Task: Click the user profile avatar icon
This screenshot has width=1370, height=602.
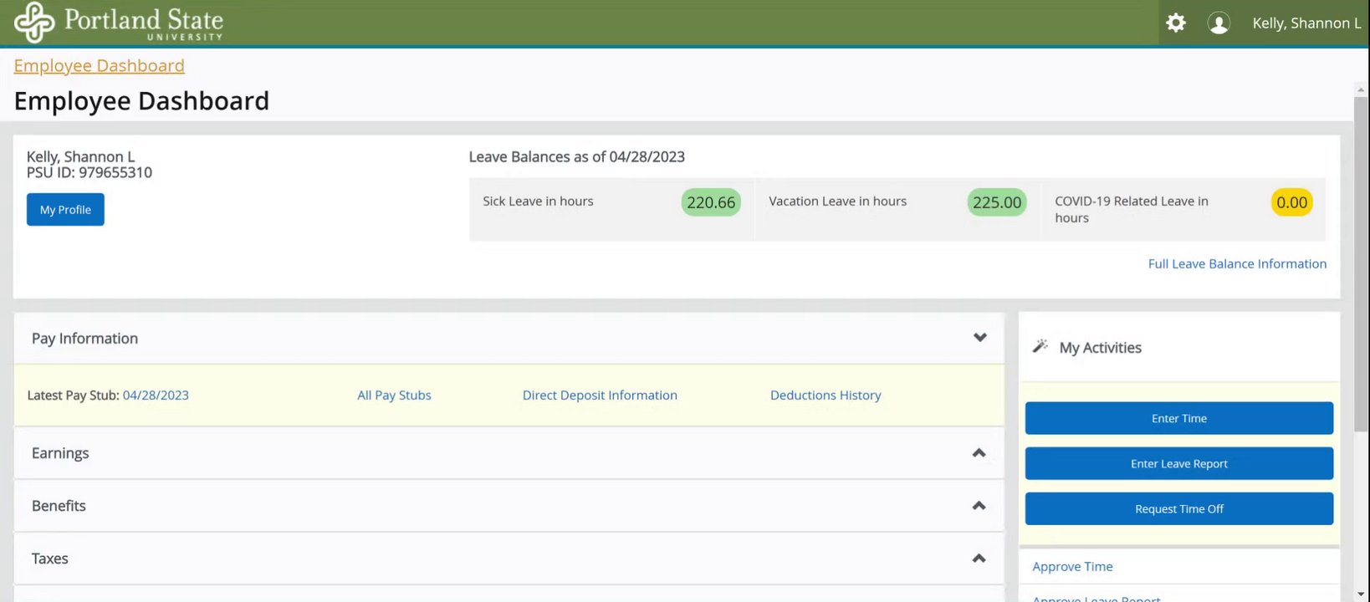Action: tap(1219, 23)
